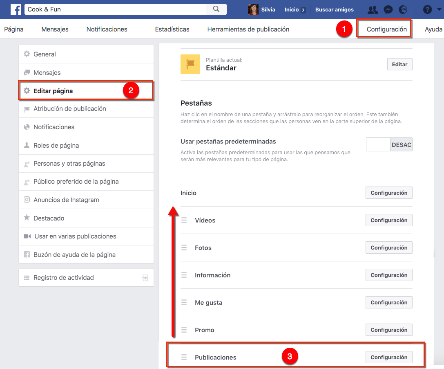Open the Estadísticas tab
The image size is (444, 369).
tap(172, 29)
